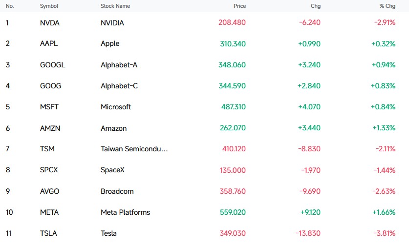Click NVIDIA's -2.91% change value
Viewport: 409px width, 246px height.
pyautogui.click(x=385, y=22)
